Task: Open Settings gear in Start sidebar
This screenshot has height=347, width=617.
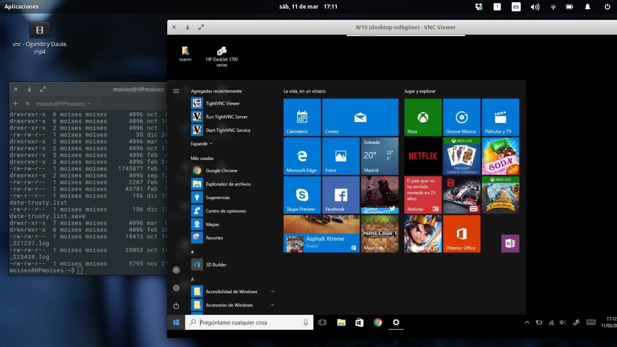Action: 176,288
